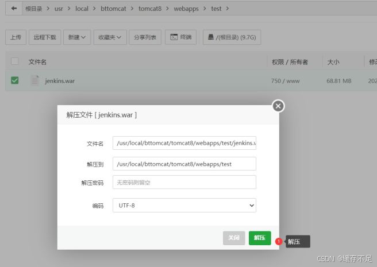Click the jenkins.war file name
This screenshot has width=377, height=267.
click(60, 81)
